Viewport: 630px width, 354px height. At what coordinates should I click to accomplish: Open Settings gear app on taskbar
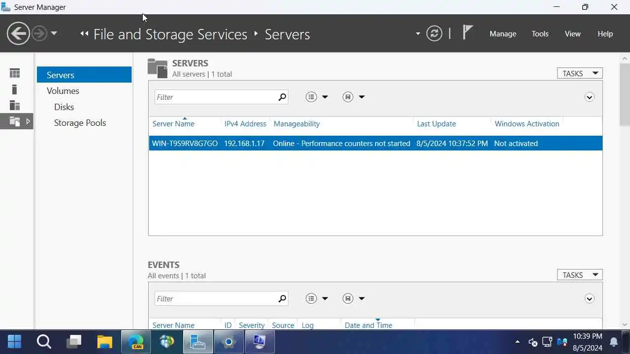pos(228,341)
